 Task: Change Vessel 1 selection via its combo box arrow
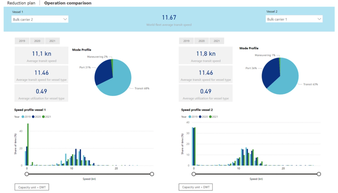click(65, 19)
